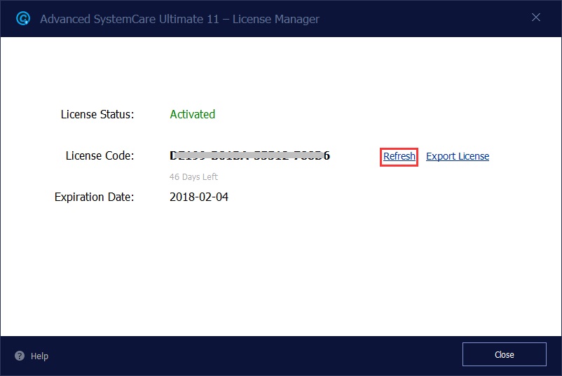Image resolution: width=562 pixels, height=376 pixels.
Task: Click the License Code label
Action: tap(100, 155)
